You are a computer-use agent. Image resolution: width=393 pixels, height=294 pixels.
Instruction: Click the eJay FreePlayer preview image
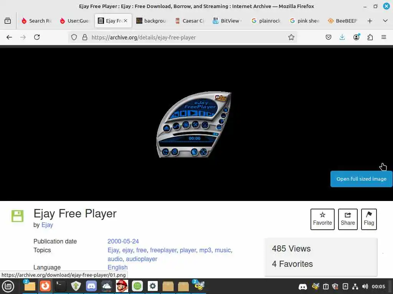tap(194, 124)
